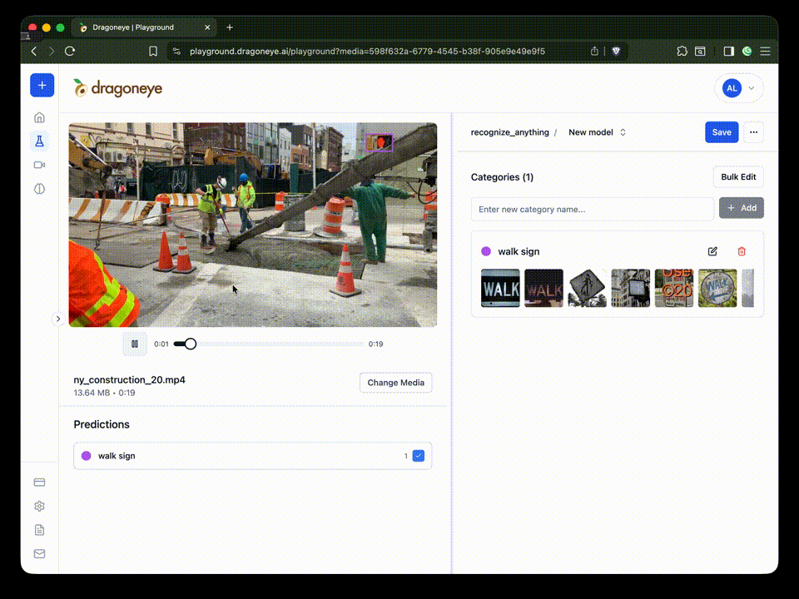This screenshot has height=599, width=799.
Task: Open the billing card icon in sidebar
Action: [x=39, y=483]
